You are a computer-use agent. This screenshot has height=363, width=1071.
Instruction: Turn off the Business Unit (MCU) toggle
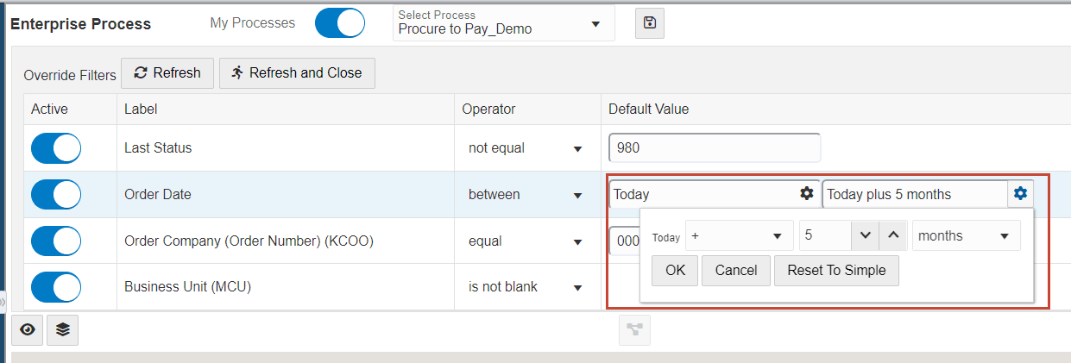(x=56, y=287)
